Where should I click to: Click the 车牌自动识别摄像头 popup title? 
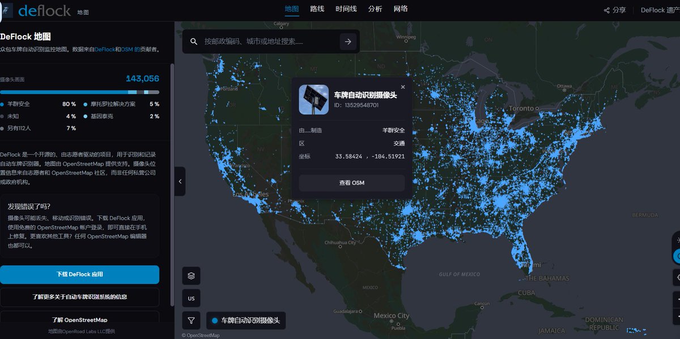point(365,95)
